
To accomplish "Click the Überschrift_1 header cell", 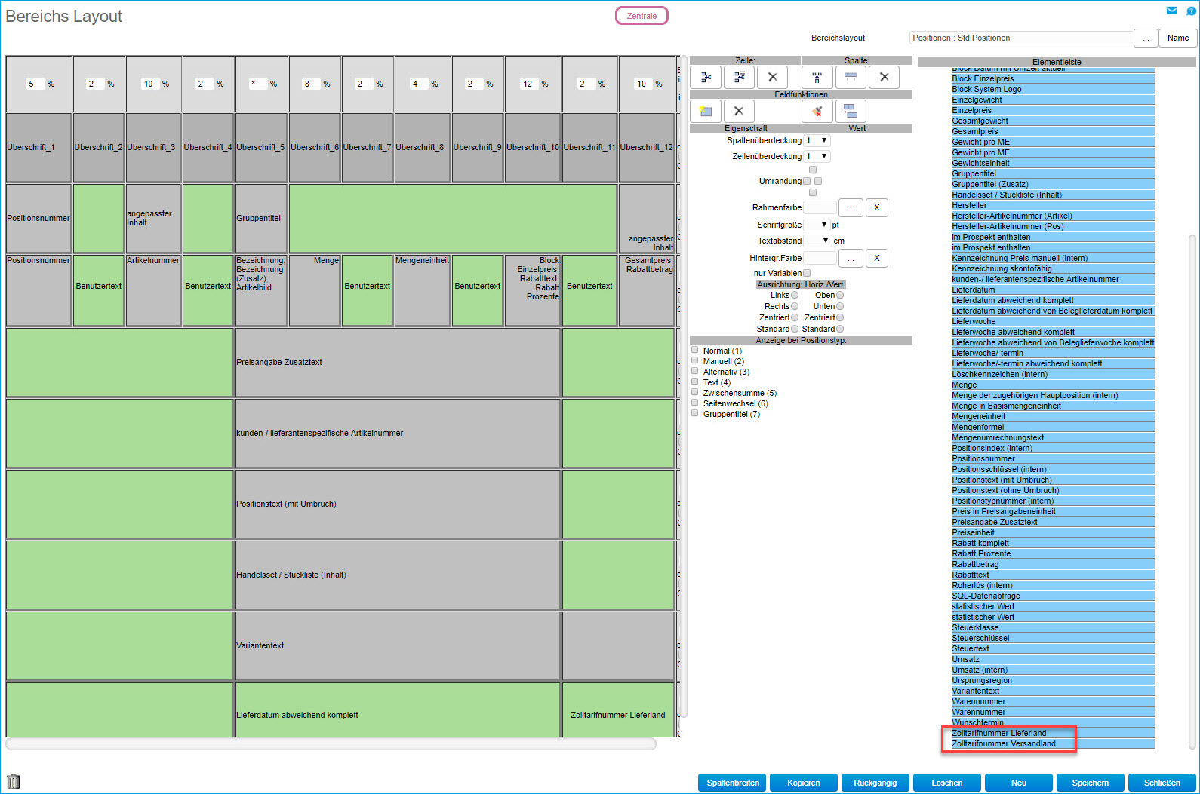I will [x=39, y=148].
